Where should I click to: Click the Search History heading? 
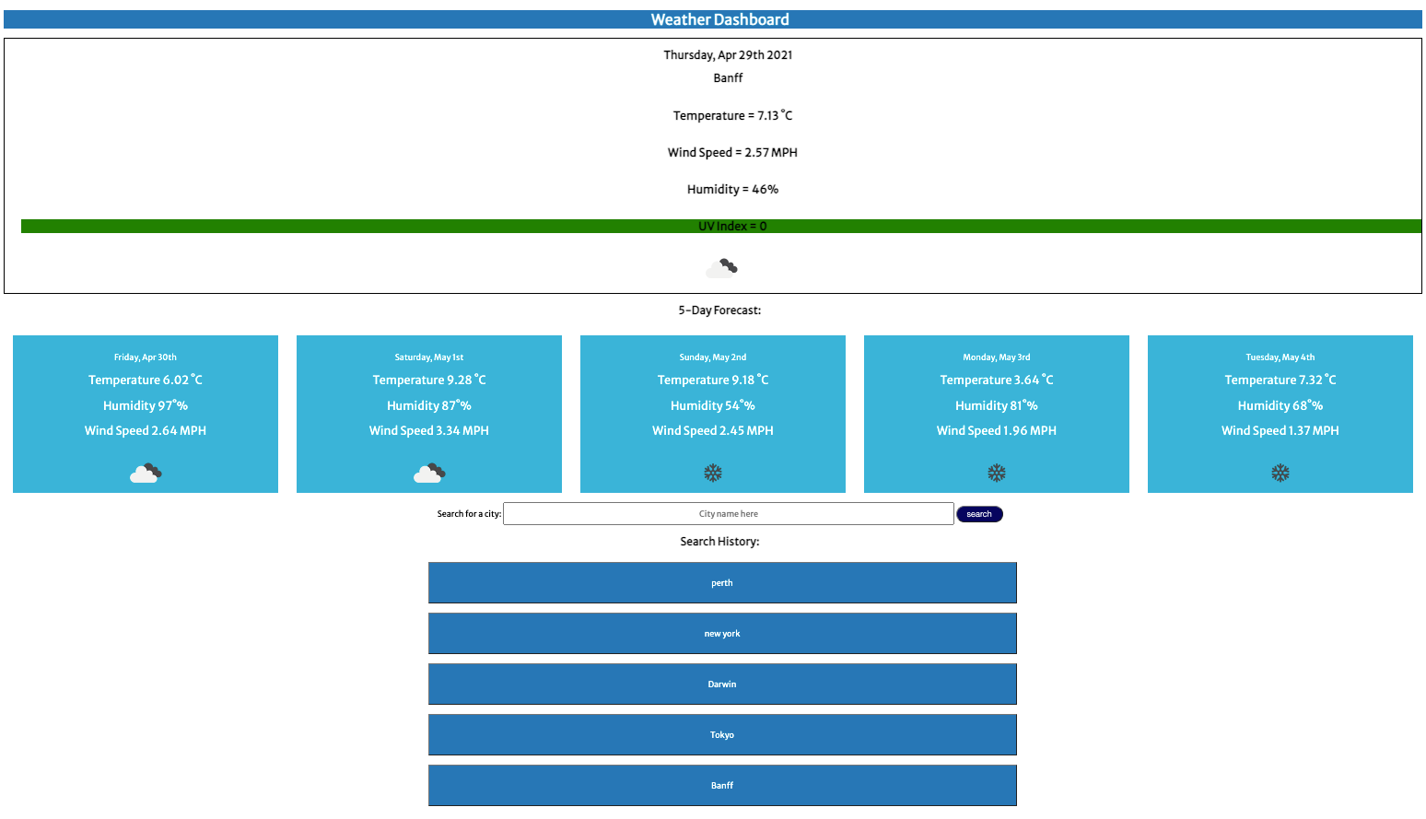(x=719, y=542)
